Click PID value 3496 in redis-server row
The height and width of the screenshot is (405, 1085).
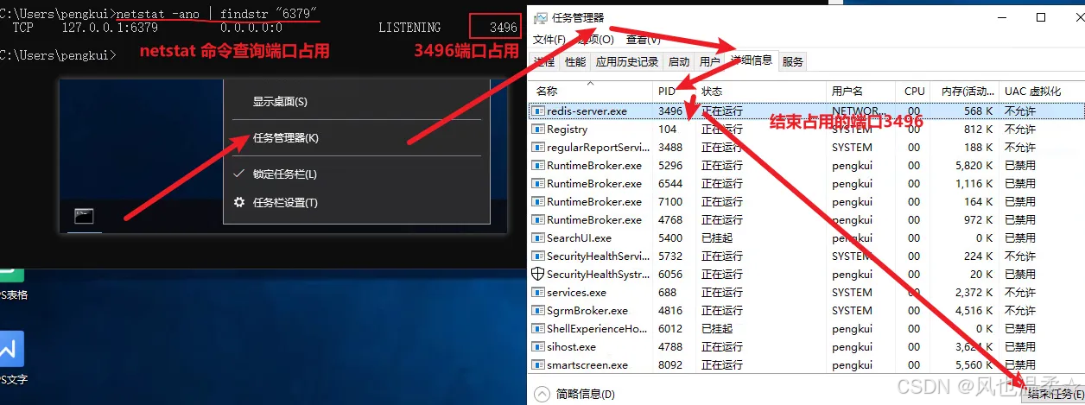[670, 111]
